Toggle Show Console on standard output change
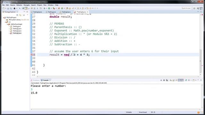Image resolution: width=205 pixels, height=115 pixels. pos(179,80)
